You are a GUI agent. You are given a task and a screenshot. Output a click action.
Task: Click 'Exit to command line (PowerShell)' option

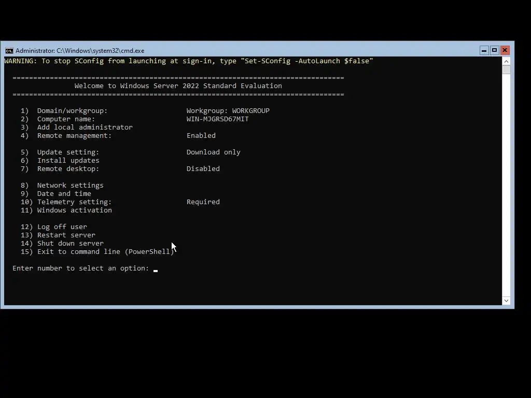point(97,252)
